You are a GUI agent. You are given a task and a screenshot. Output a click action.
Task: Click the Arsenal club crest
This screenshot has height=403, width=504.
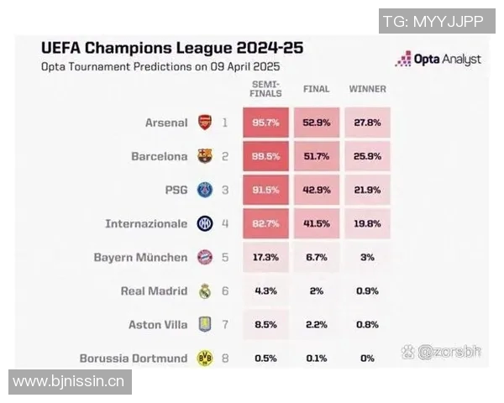click(x=204, y=123)
